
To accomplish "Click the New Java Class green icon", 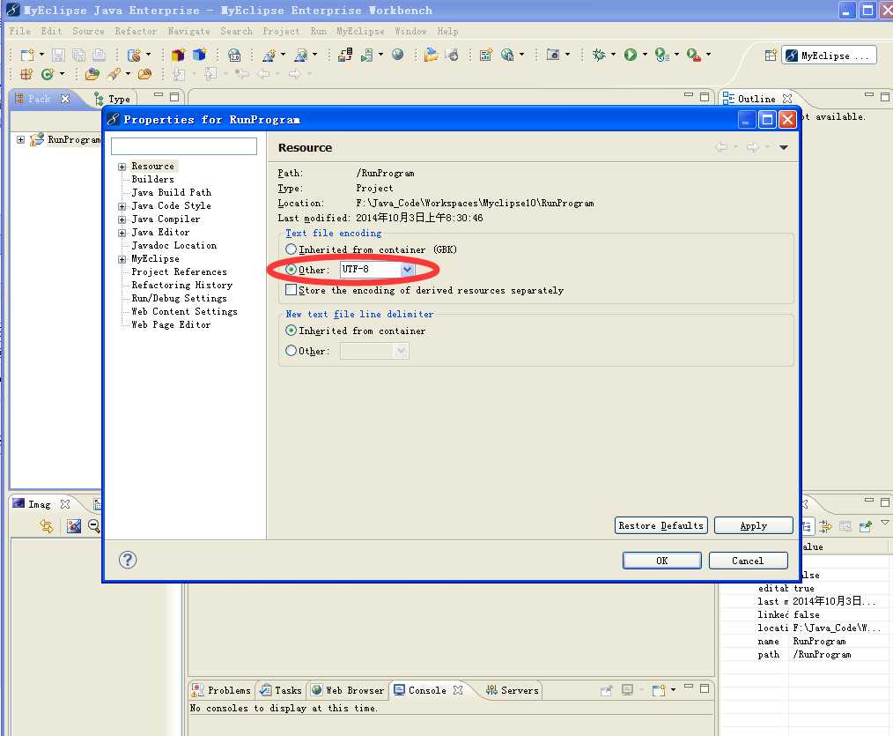I will 48,74.
